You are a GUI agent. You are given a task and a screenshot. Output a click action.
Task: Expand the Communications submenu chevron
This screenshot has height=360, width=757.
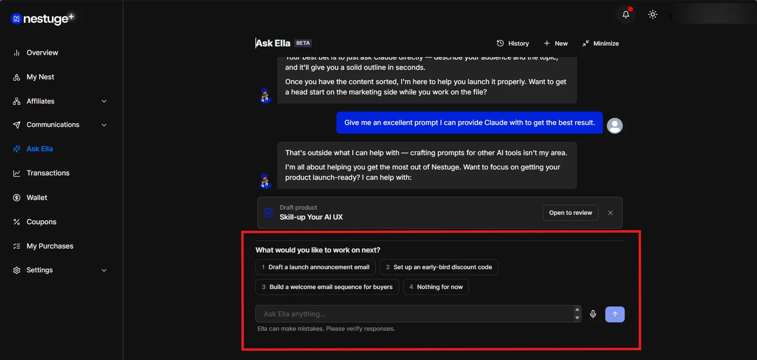point(104,125)
